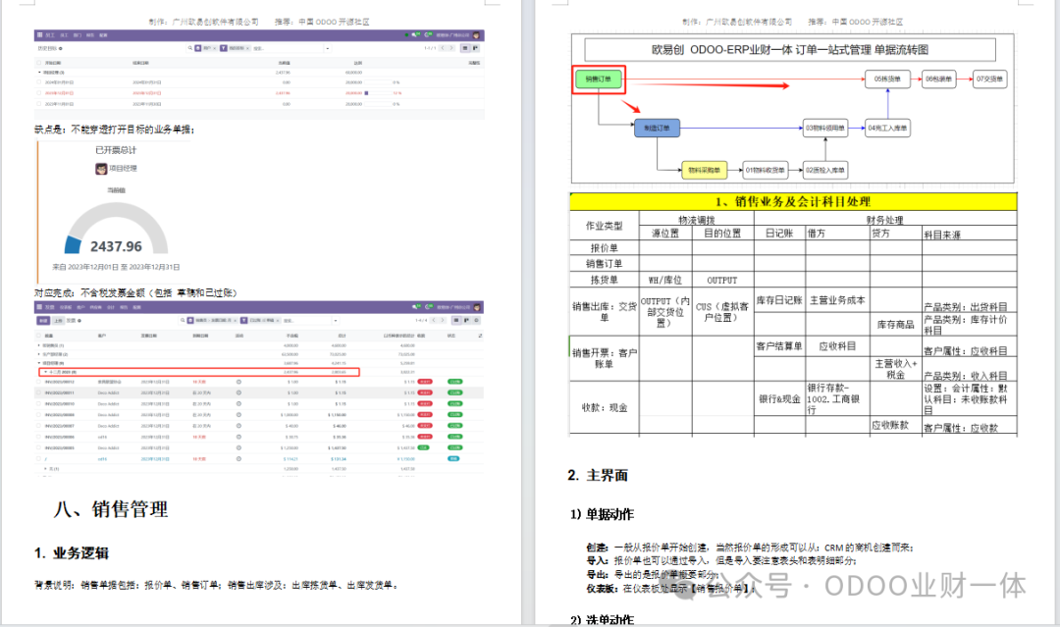The height and width of the screenshot is (627, 1060).
Task: Click the 上传 button in the invoice list
Action: (58, 320)
